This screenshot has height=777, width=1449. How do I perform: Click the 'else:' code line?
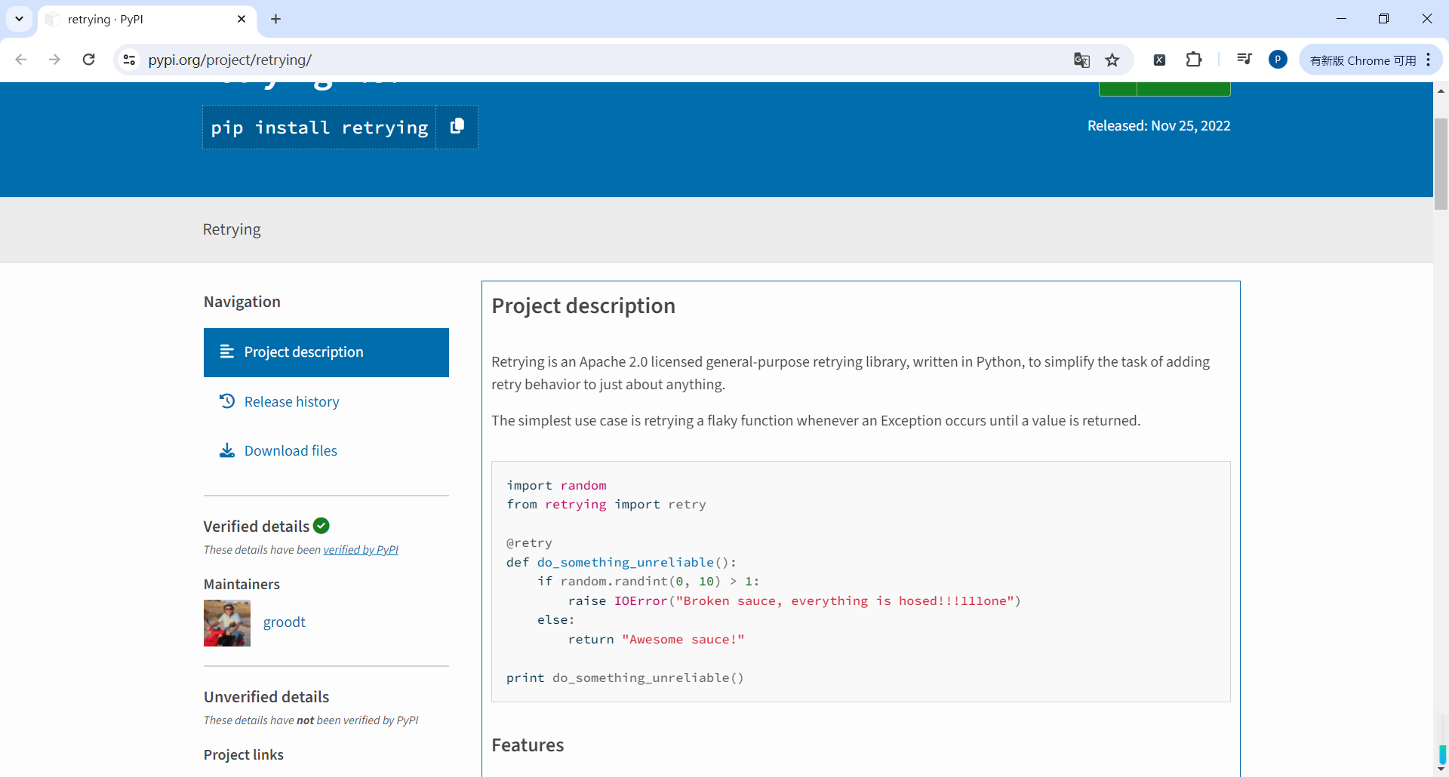pyautogui.click(x=556, y=620)
